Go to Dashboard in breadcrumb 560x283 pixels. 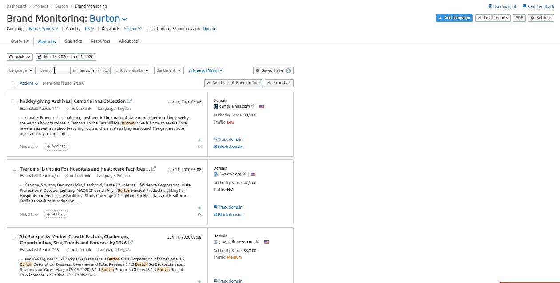(16, 6)
